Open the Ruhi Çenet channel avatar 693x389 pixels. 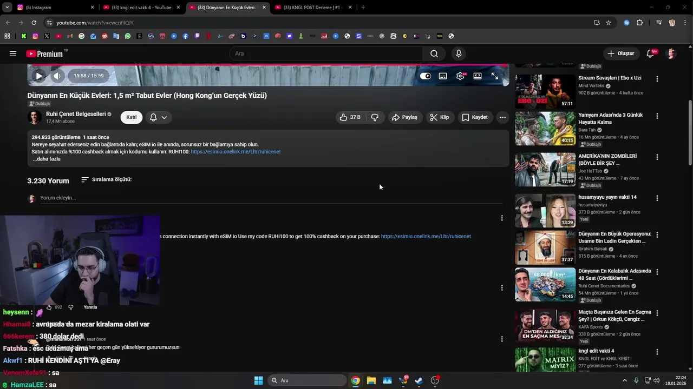click(x=35, y=117)
